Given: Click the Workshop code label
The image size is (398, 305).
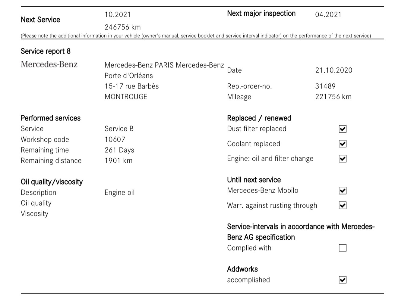Looking at the screenshot, I should click(x=45, y=139).
